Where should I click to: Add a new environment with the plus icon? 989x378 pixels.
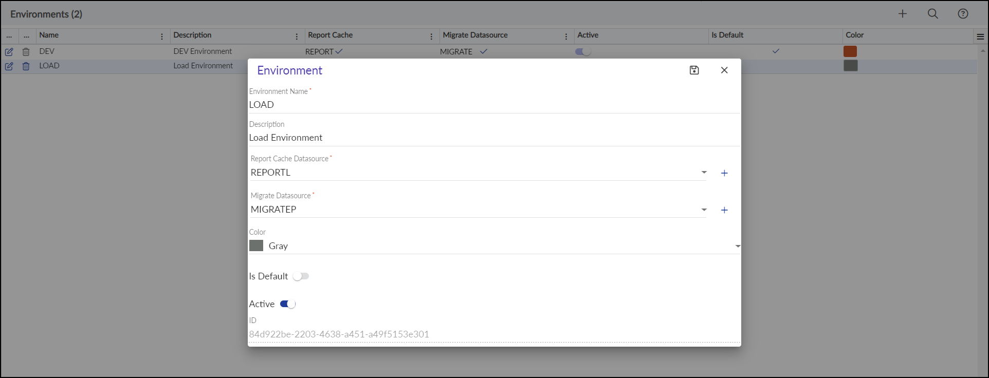click(903, 14)
